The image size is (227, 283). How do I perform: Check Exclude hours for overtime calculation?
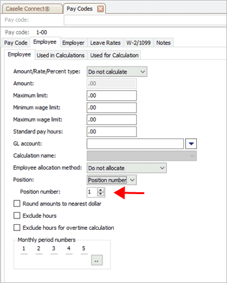(x=17, y=227)
